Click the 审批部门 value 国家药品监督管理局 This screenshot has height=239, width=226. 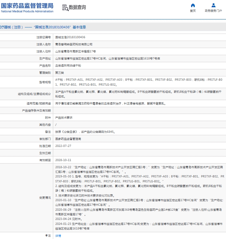[x=68, y=139]
